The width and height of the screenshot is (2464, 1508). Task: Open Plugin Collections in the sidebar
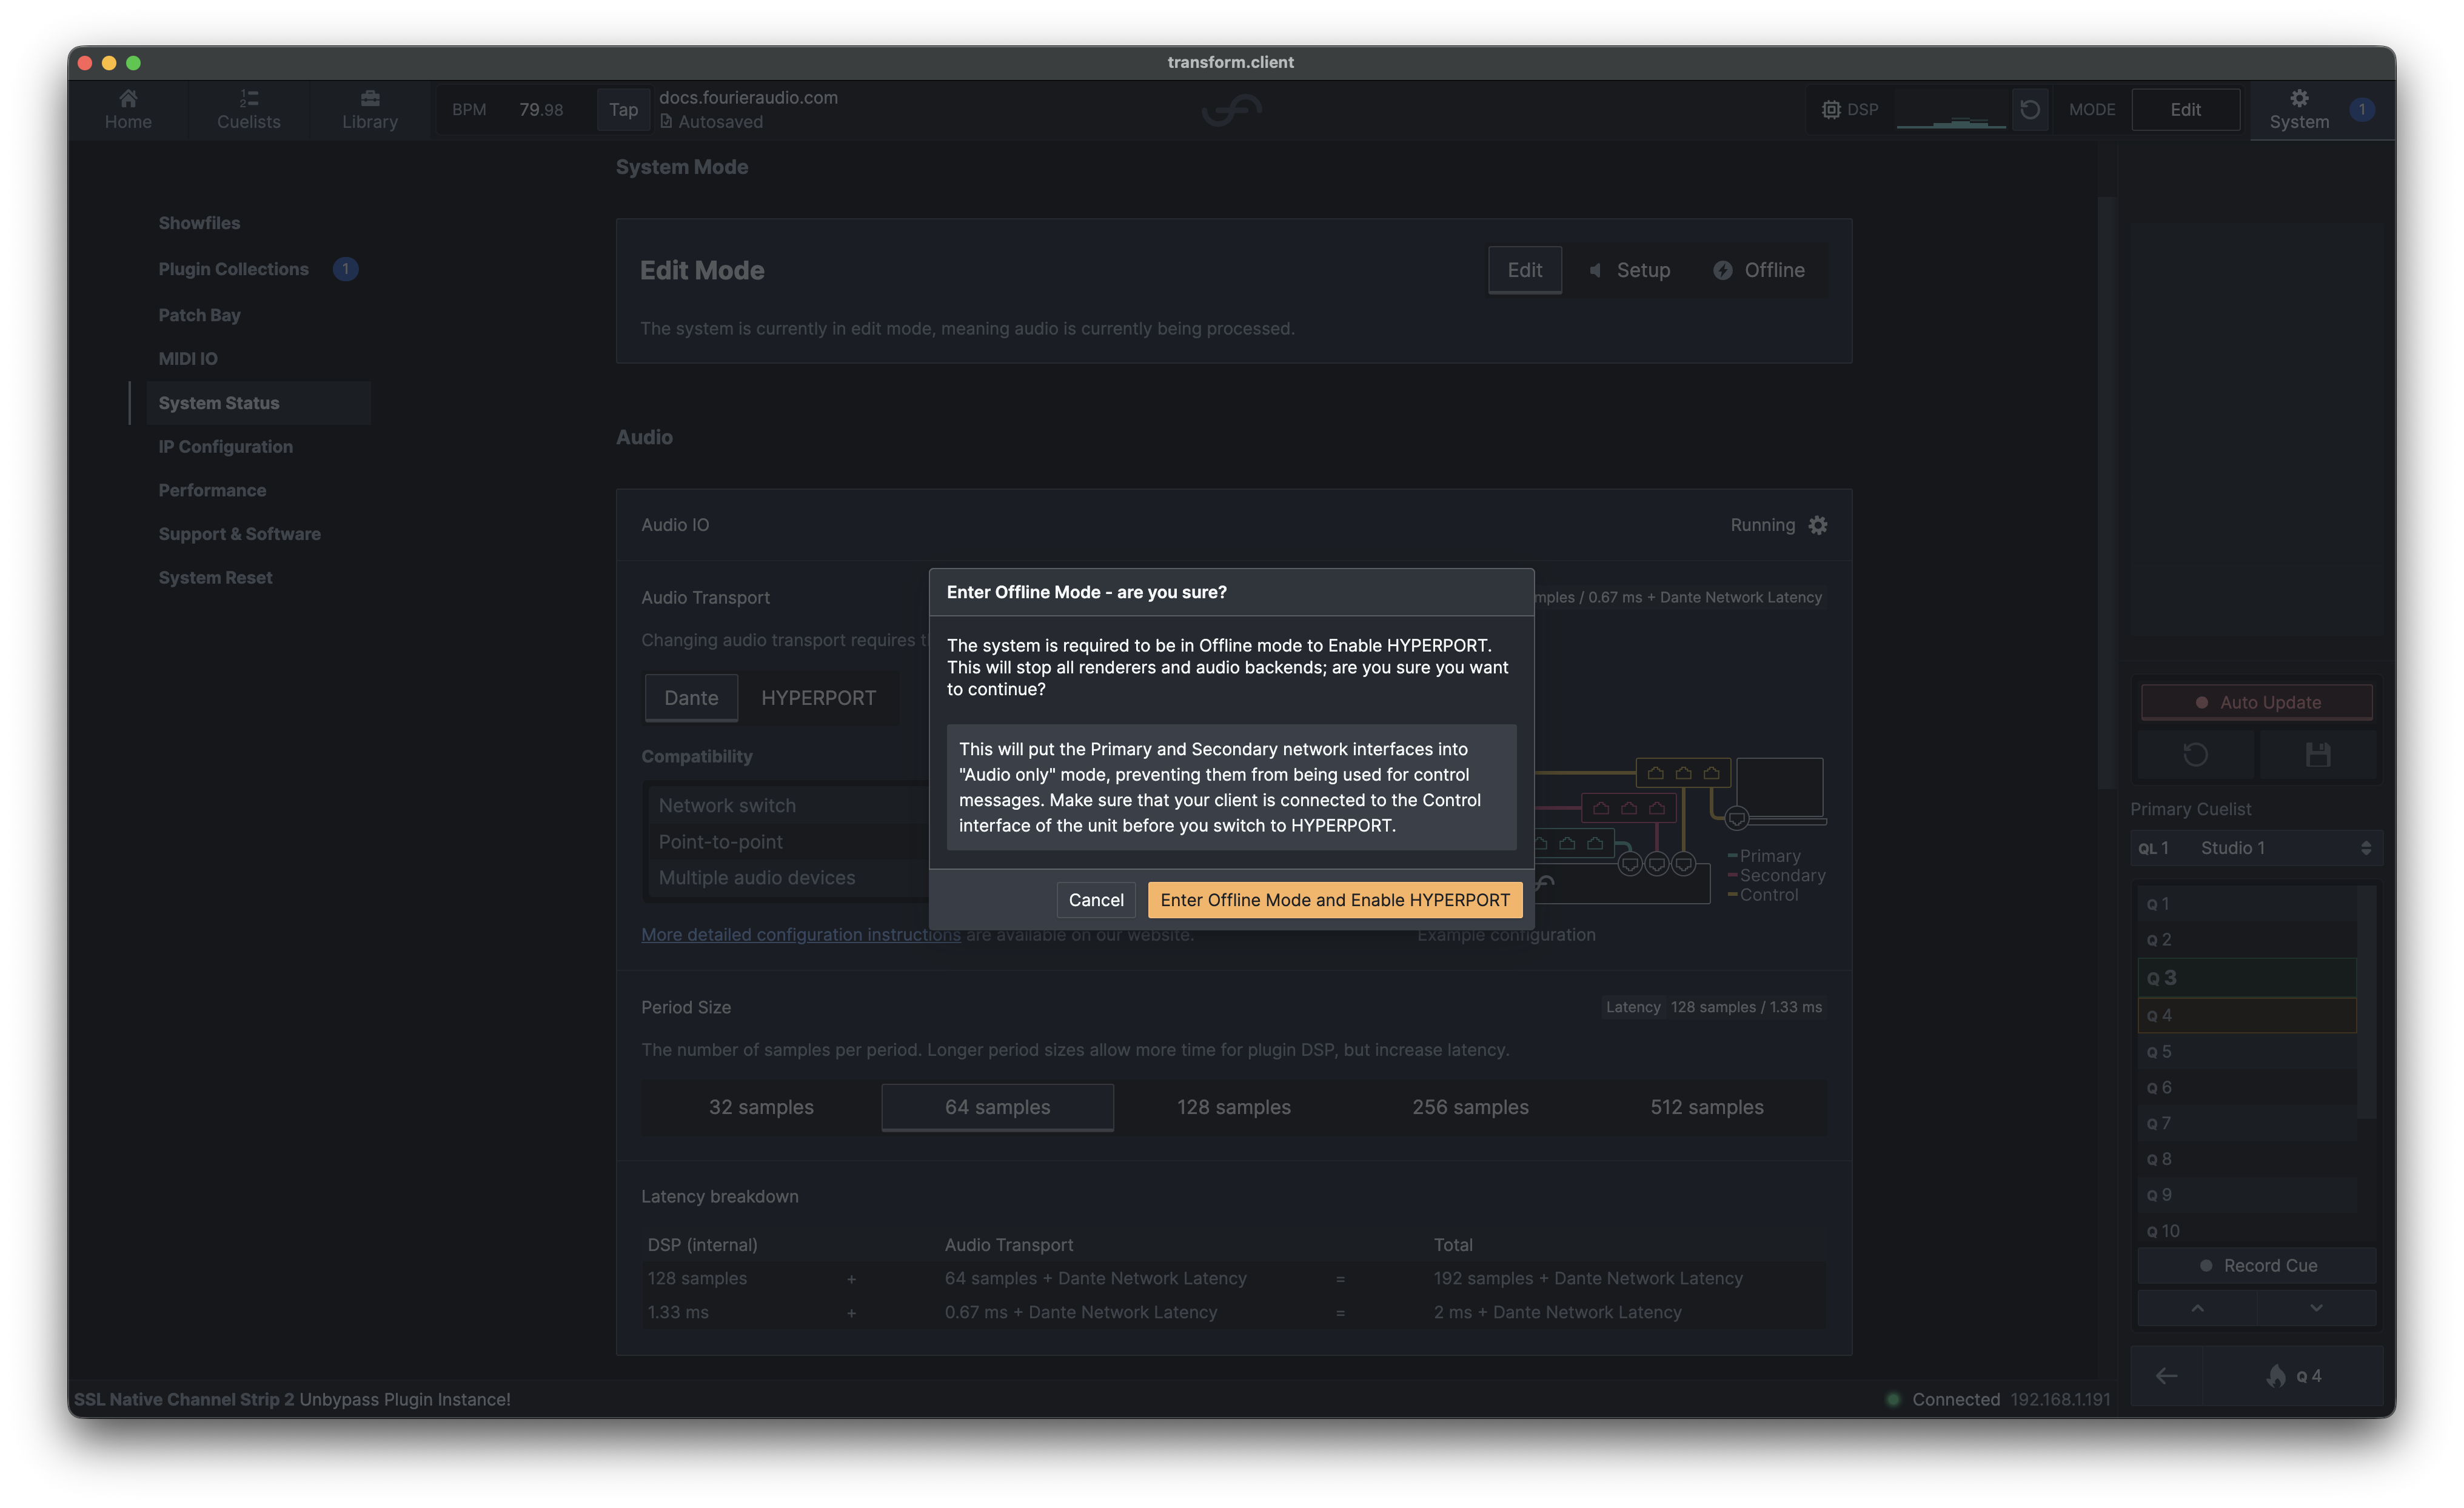(233, 269)
